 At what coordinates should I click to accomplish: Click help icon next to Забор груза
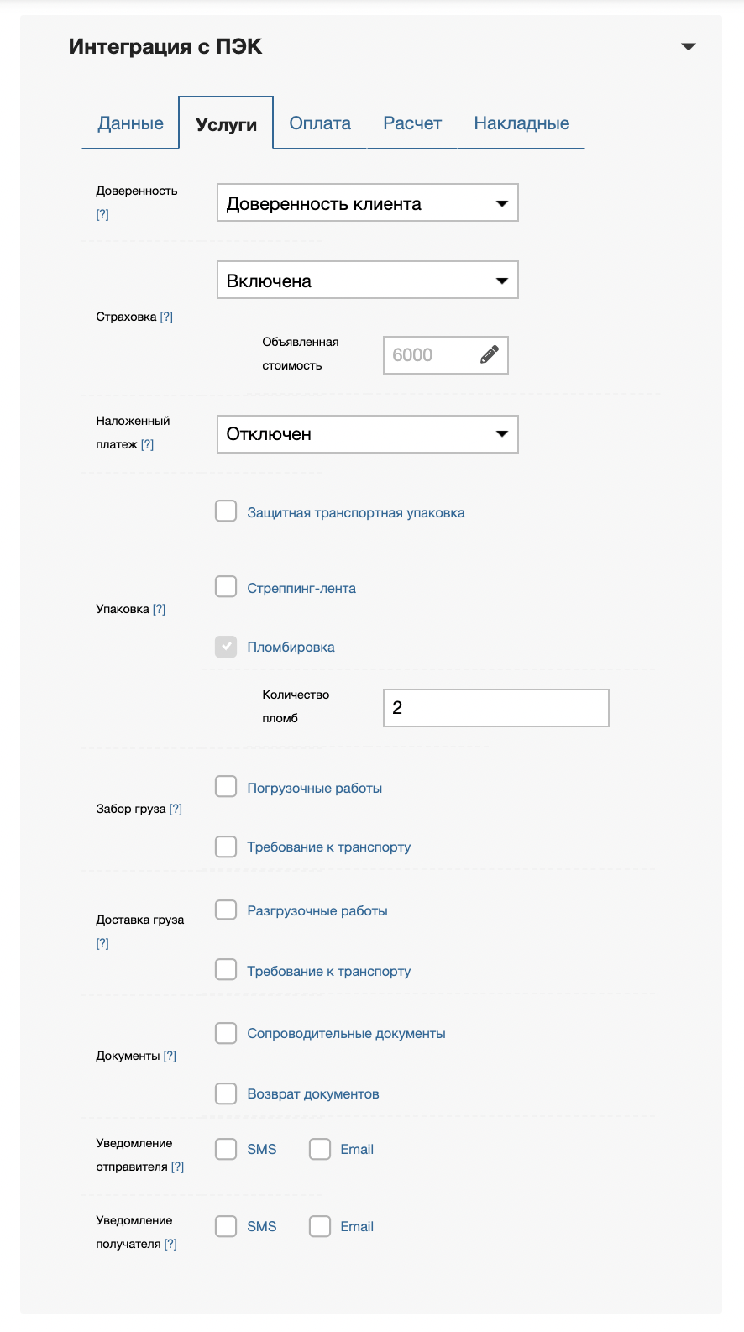176,809
